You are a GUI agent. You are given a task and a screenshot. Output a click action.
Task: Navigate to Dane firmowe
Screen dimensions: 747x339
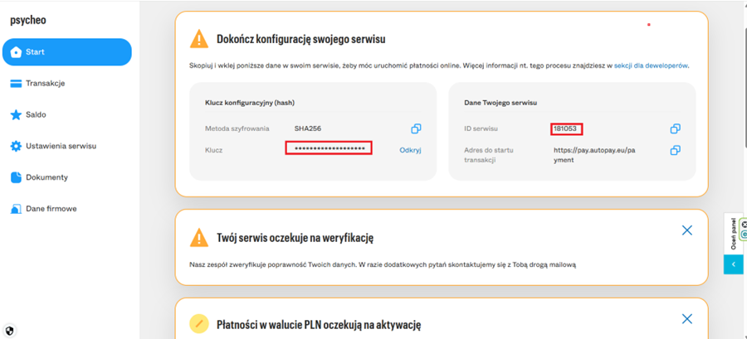pos(51,209)
